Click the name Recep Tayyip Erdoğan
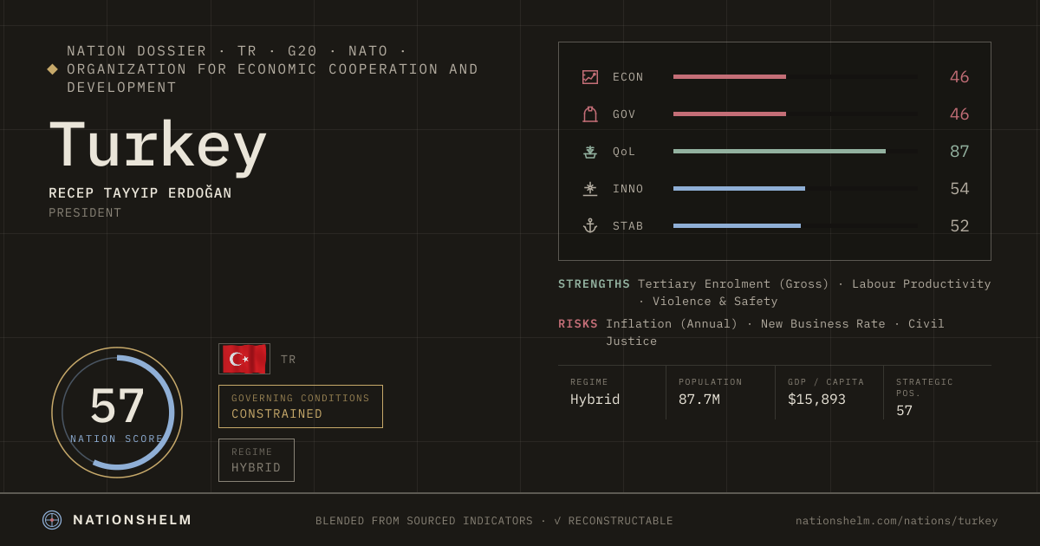The height and width of the screenshot is (546, 1040). [x=140, y=193]
